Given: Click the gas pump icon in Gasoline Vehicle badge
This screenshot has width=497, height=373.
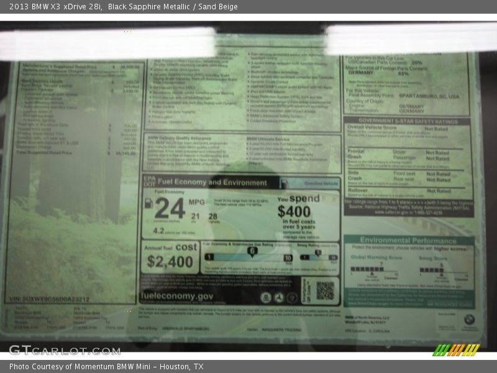Looking at the screenshot, I should coord(285,183).
